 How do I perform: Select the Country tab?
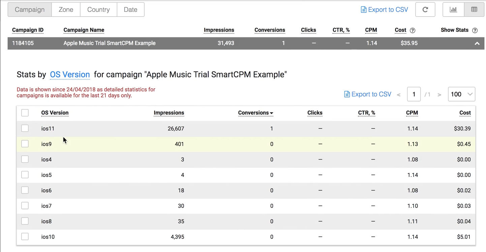[x=98, y=10]
